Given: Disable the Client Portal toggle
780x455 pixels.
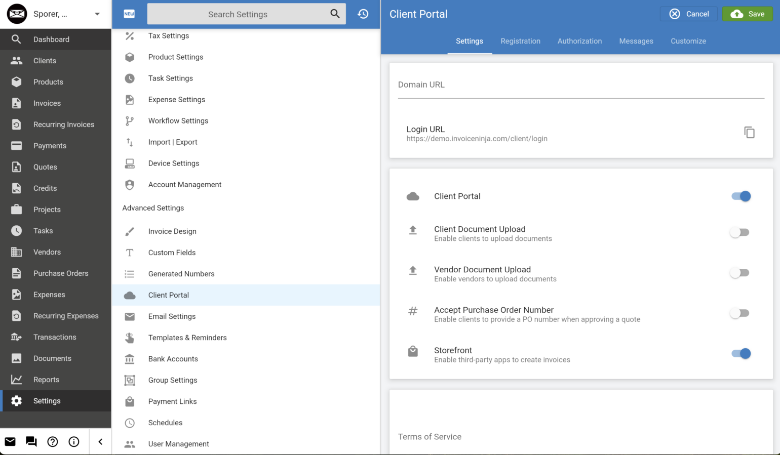Looking at the screenshot, I should tap(741, 196).
